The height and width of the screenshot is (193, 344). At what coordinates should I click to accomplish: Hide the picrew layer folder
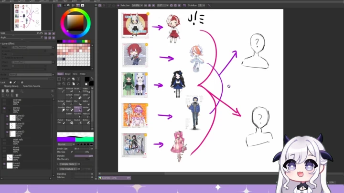[4, 108]
